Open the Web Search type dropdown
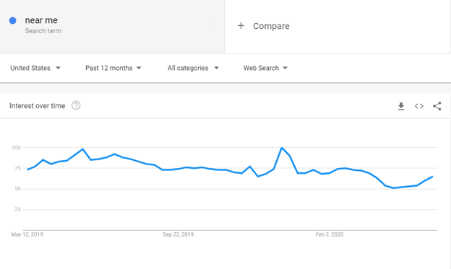The height and width of the screenshot is (269, 451). 265,68
